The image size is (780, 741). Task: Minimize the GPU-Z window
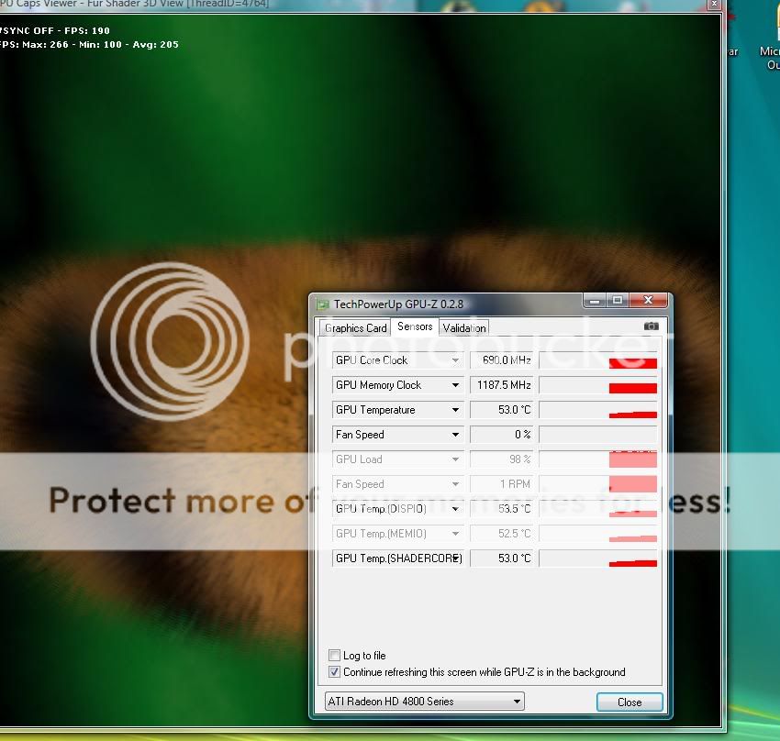point(593,301)
